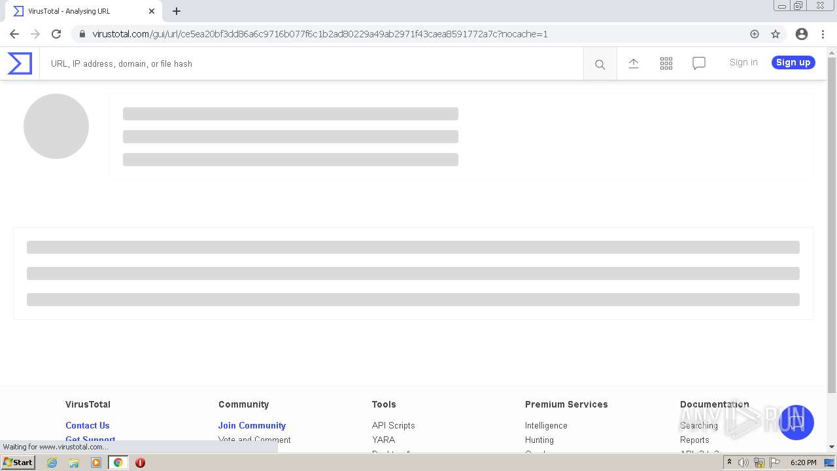Open media player taskbar icon
The width and height of the screenshot is (837, 471).
96,462
